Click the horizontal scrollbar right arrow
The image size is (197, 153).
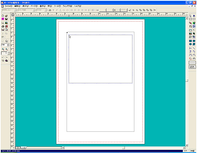click(x=184, y=148)
